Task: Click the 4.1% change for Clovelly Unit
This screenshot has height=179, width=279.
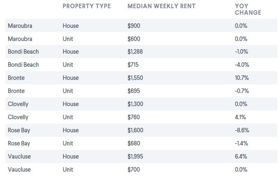Action: [x=240, y=117]
